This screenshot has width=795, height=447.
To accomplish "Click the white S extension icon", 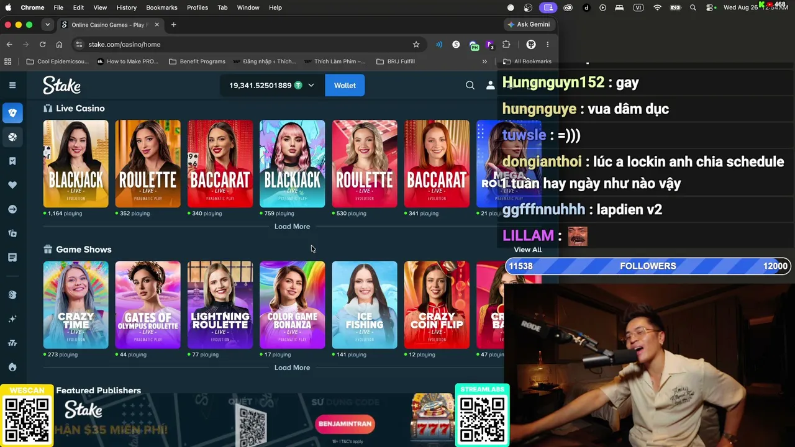I will [x=456, y=45].
